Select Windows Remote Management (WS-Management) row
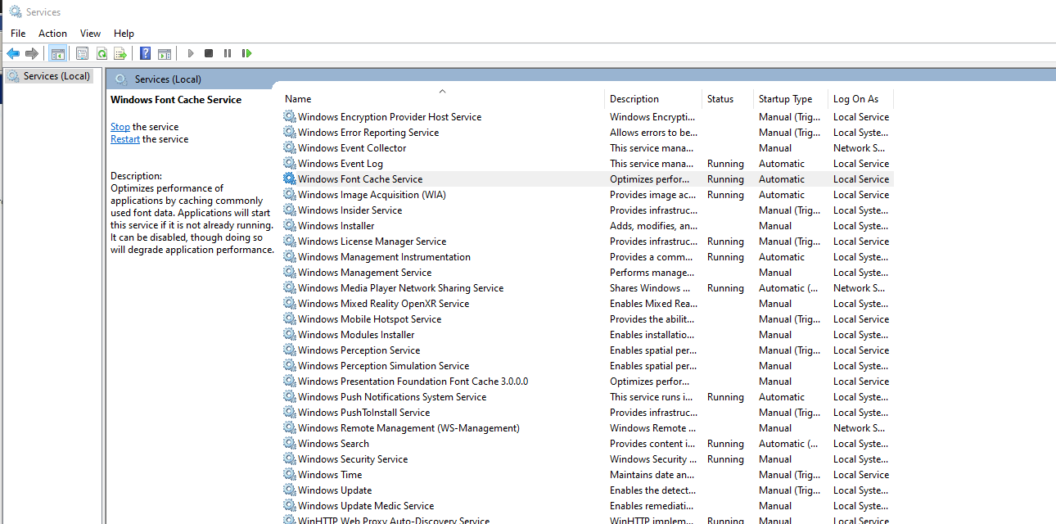 pos(587,428)
